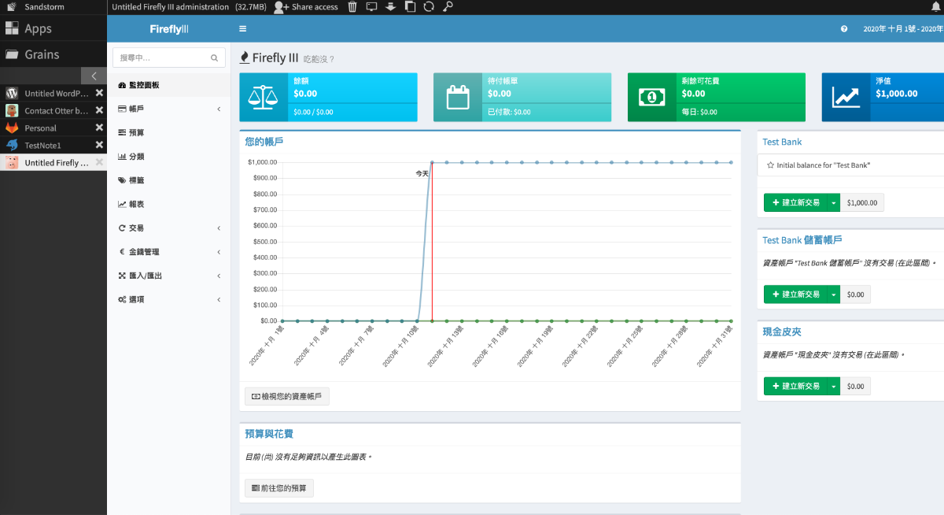Select the 預算 budgets icon in the sidebar

(x=124, y=132)
